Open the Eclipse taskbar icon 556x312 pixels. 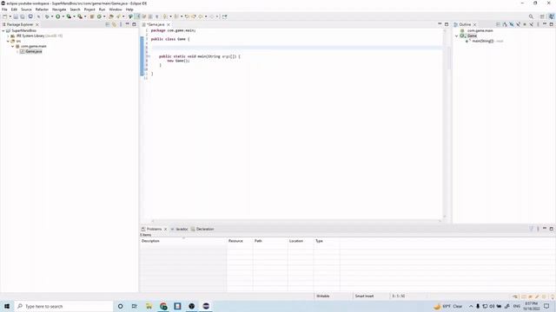click(x=206, y=306)
